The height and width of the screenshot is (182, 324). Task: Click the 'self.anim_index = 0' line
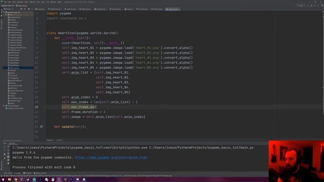click(x=80, y=97)
